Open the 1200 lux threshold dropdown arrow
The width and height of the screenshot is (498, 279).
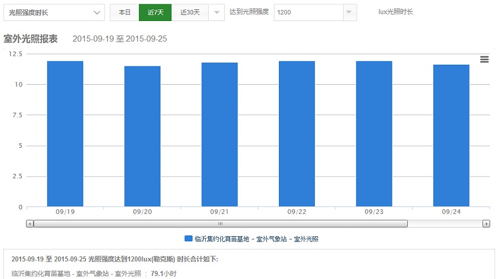tap(348, 12)
